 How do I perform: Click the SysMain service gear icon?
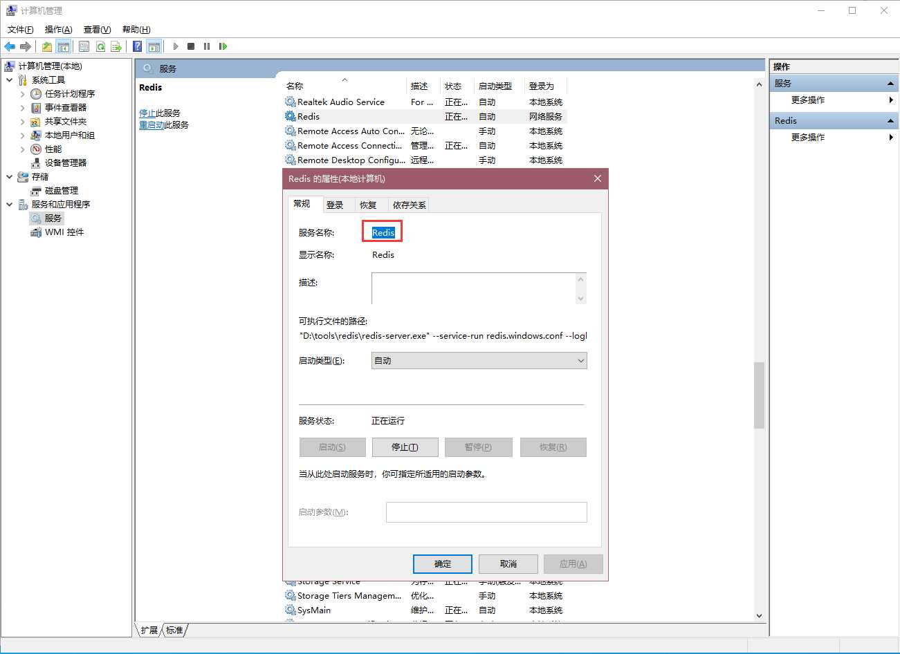point(291,610)
